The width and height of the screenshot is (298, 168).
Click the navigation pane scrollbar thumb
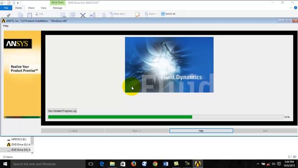(32, 141)
